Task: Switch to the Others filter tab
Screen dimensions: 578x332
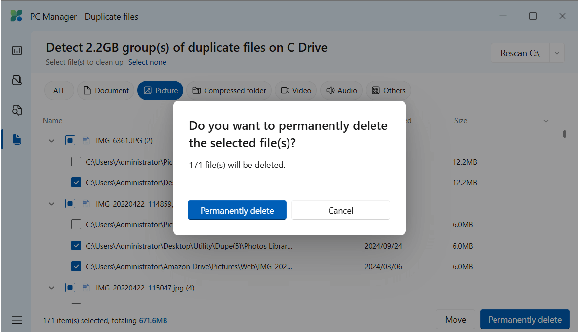Action: point(388,90)
